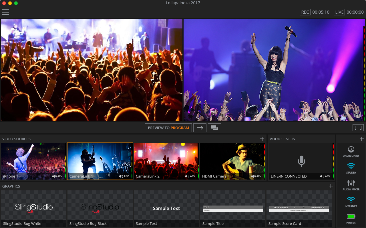Viewport: 366px width, 228px height.
Task: Click the line-in microphone icon
Action: pyautogui.click(x=301, y=161)
